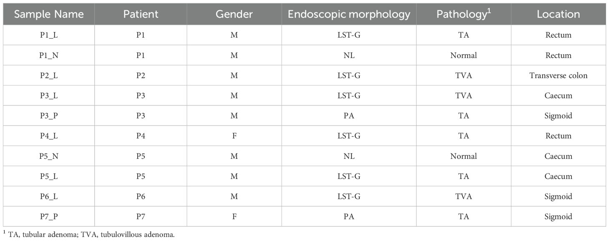Select the Gender column header
Image resolution: width=609 pixels, height=241 pixels.
[234, 14]
